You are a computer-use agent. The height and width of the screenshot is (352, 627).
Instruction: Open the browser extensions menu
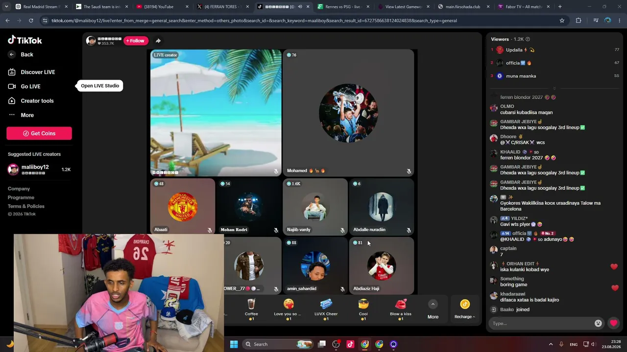[579, 21]
